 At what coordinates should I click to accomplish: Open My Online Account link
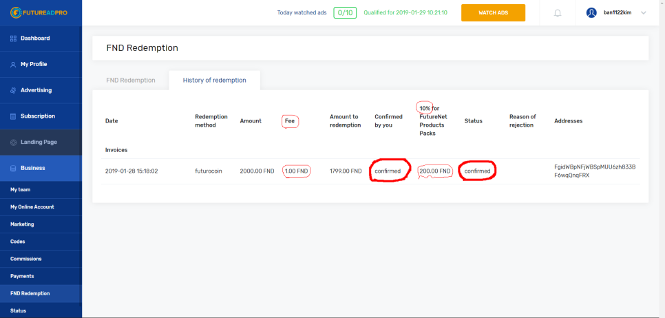click(41, 207)
